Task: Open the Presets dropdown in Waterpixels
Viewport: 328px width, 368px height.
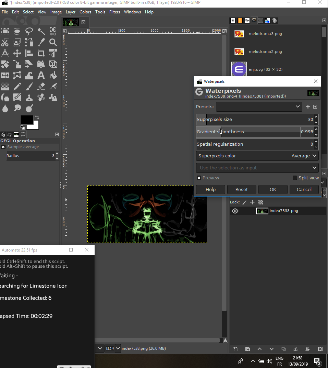Action: click(259, 107)
